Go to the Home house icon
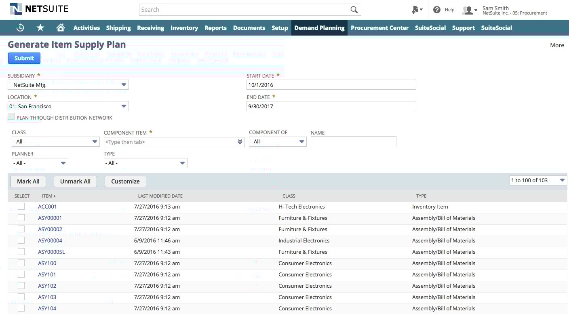Image resolution: width=569 pixels, height=314 pixels. (x=61, y=27)
